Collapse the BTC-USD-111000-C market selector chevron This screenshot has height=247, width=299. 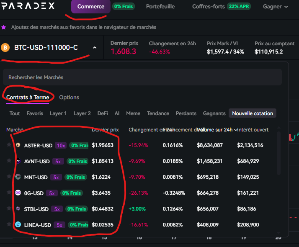pos(95,48)
